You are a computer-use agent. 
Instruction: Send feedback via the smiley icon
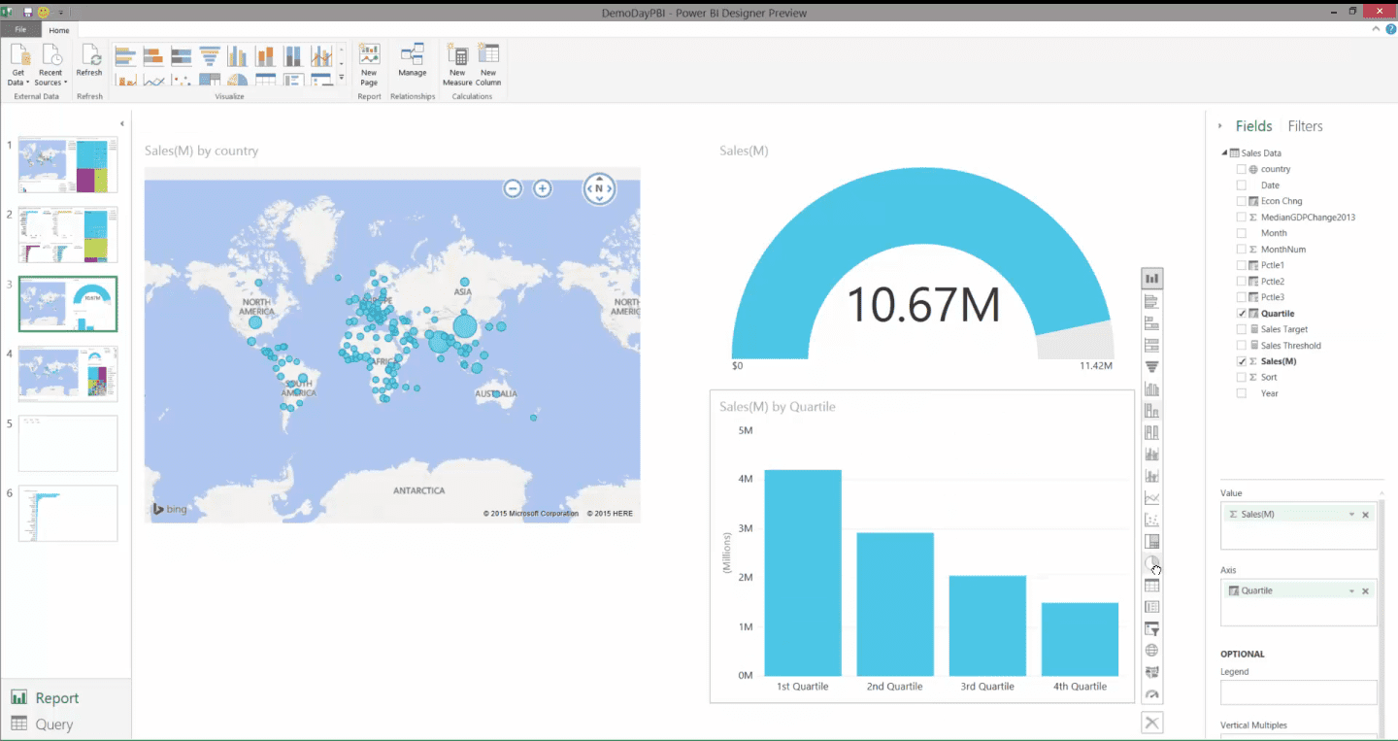[x=43, y=13]
